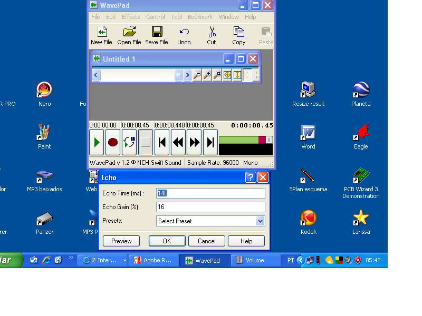
Task: Zoom out waveform with minus magnifier icon
Action: 197,75
